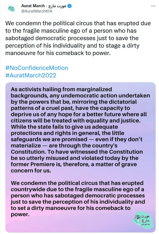Viewport: 159px width, 234px height.
Task: Click 'manoeuvre for his comeback to power.' tweet line
Action: click(x=58, y=53)
